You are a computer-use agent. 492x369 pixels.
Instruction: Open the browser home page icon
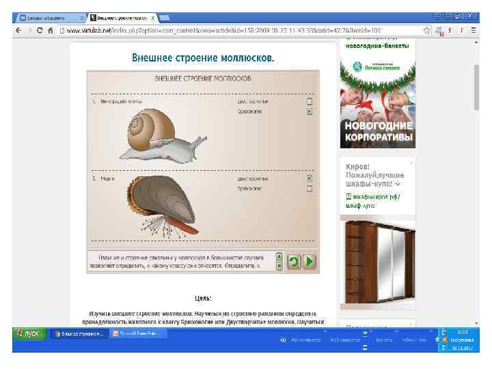(50, 31)
